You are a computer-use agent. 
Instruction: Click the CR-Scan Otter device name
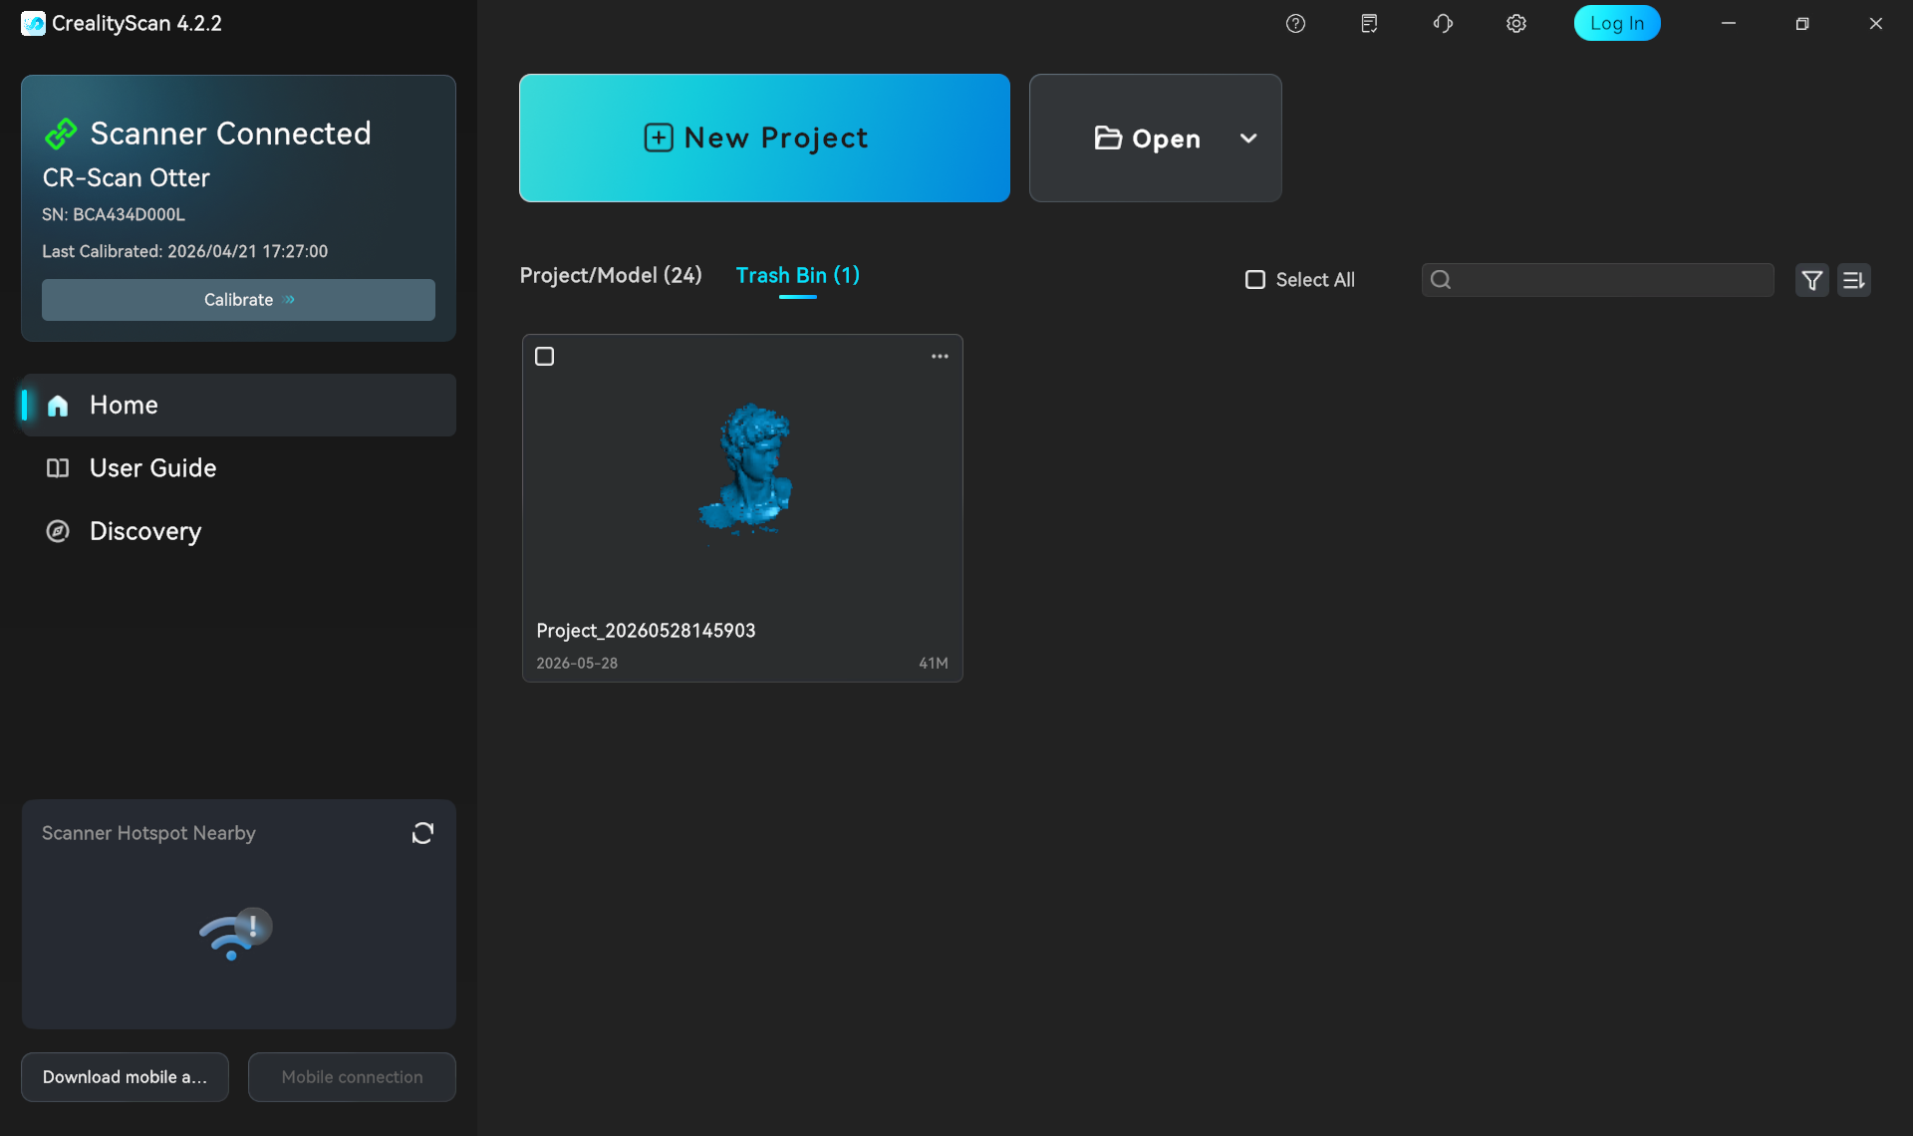click(x=126, y=177)
